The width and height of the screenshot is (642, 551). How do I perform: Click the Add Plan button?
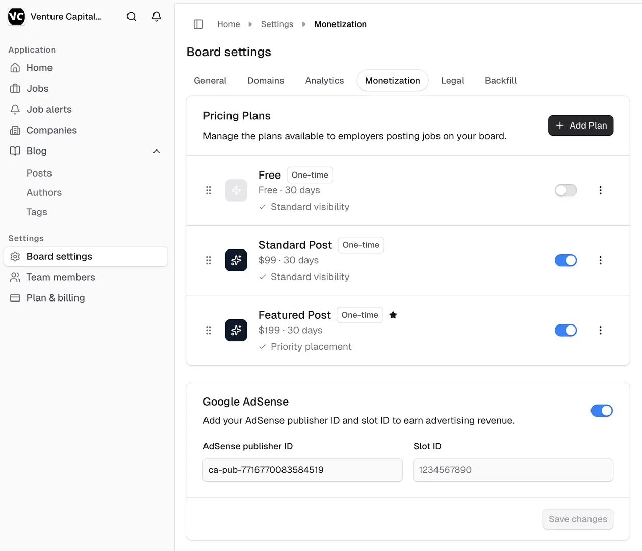coord(580,126)
